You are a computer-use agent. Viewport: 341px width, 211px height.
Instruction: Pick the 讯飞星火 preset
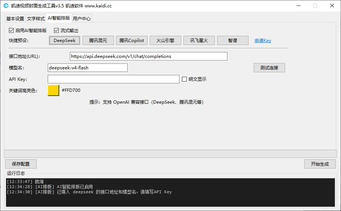199,41
